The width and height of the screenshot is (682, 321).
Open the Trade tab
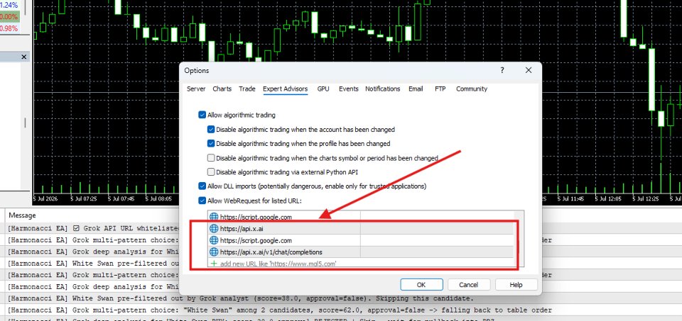247,89
